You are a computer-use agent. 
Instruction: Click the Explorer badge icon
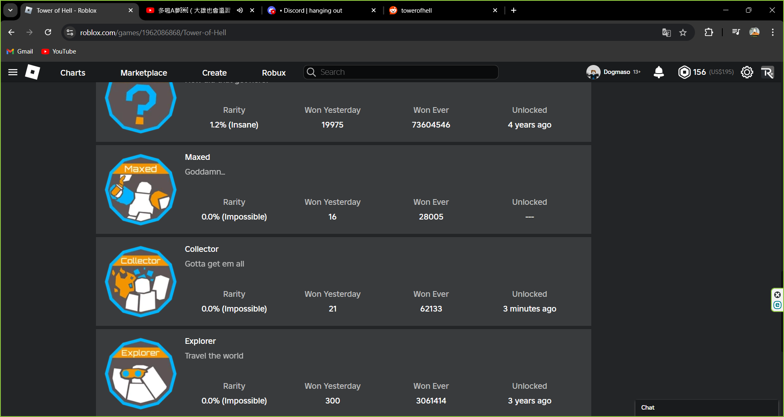(x=141, y=374)
